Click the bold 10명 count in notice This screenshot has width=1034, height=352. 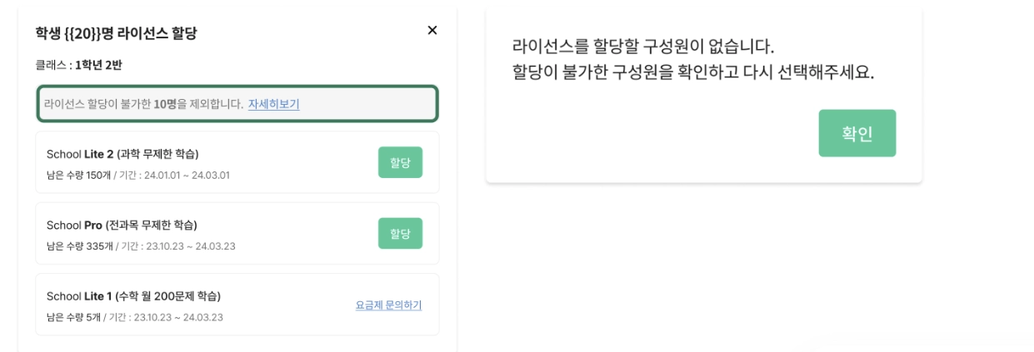[164, 104]
